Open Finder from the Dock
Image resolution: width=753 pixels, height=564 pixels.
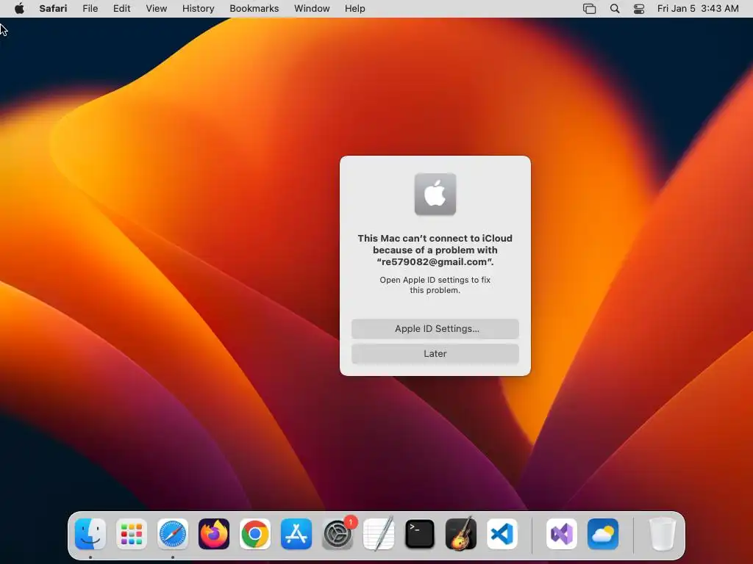[x=90, y=534]
